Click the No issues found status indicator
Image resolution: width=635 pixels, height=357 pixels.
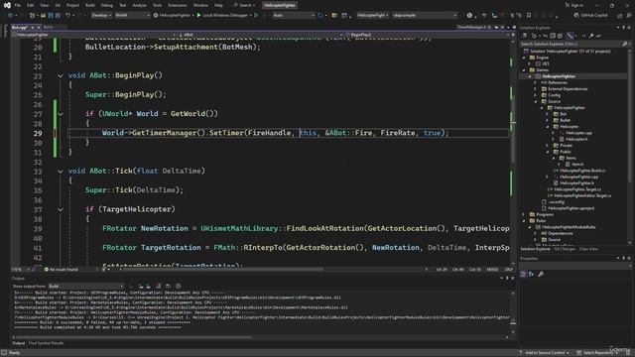62,269
